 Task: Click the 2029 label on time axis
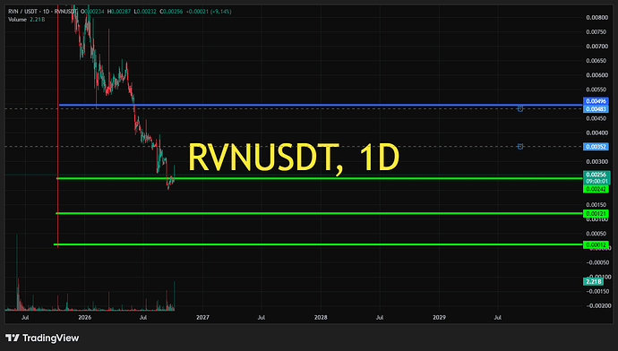click(x=439, y=317)
